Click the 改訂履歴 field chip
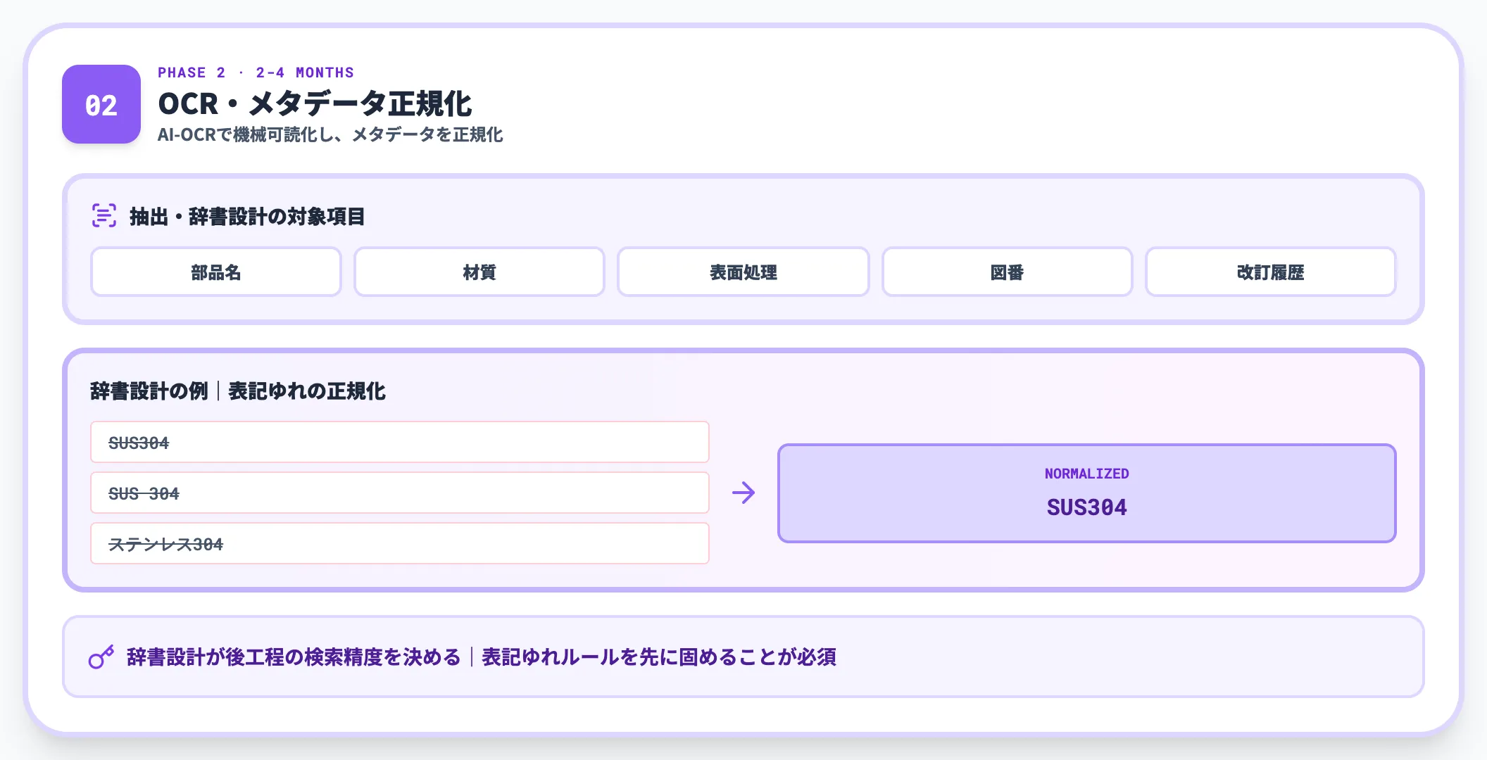This screenshot has width=1487, height=760. coord(1269,272)
